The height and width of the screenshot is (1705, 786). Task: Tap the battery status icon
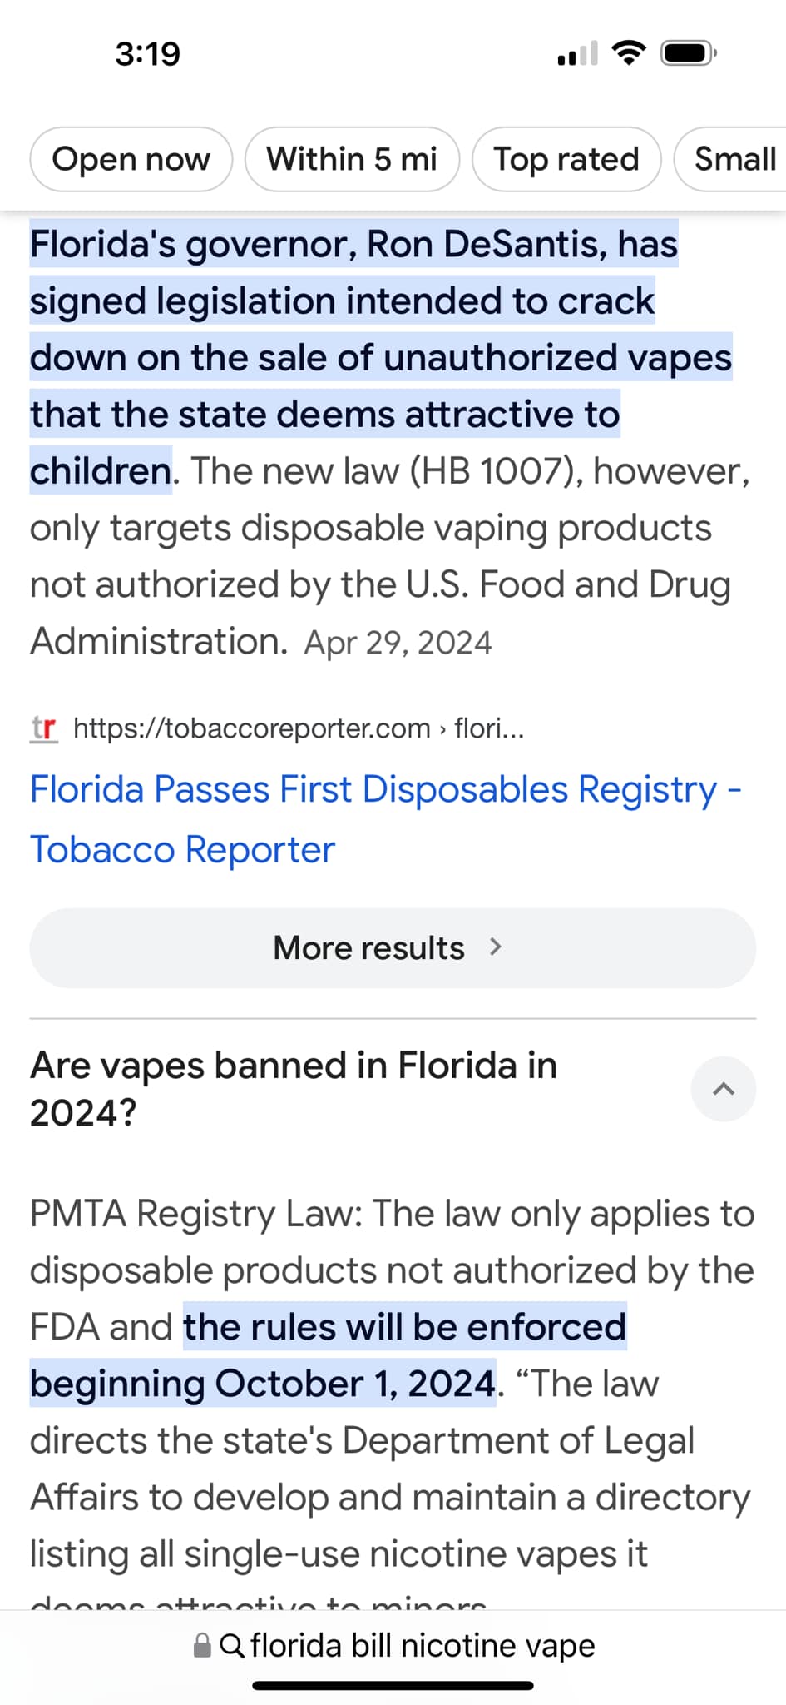pyautogui.click(x=689, y=53)
